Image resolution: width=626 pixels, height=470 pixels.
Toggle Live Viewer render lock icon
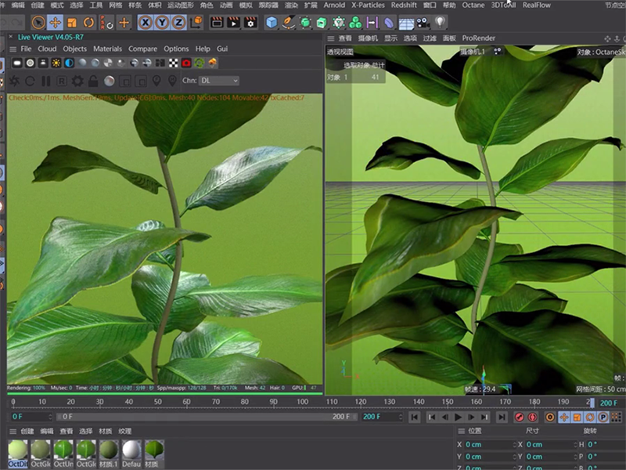pos(93,81)
